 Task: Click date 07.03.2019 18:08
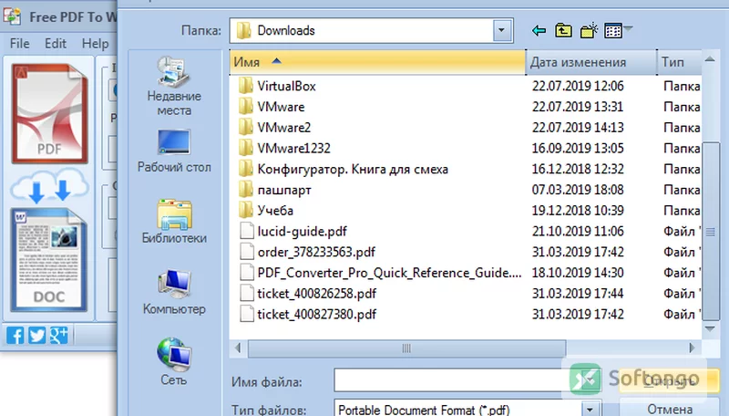578,190
